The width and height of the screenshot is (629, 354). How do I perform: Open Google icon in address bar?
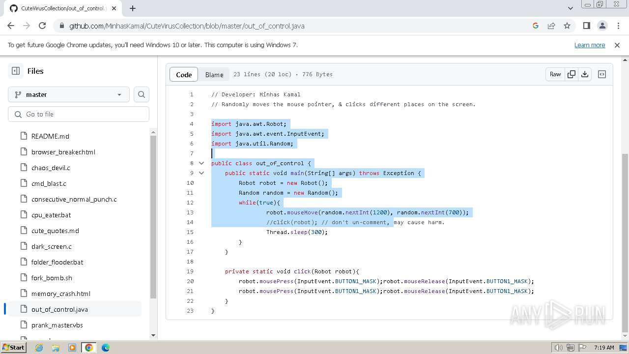coord(536,26)
